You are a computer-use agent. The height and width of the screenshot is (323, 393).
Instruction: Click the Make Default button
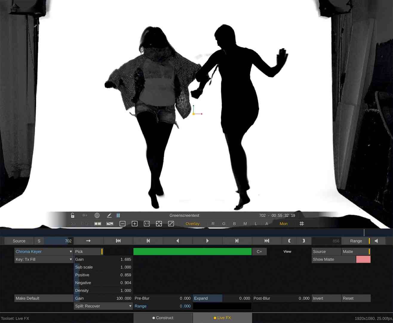[44, 298]
